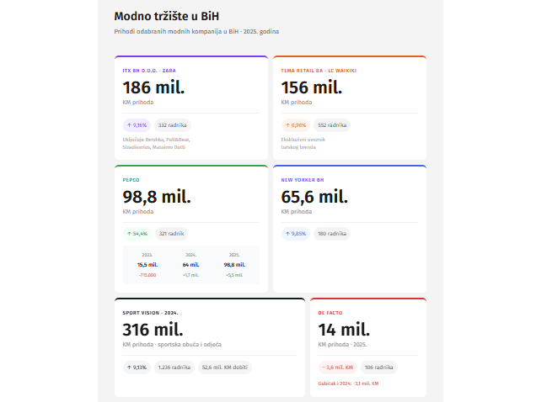
Task: Click the 0,98% growth badge for LC Waikiki
Action: point(294,125)
